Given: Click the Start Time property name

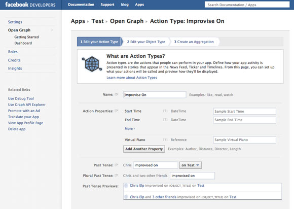Looking at the screenshot, I should click(133, 111).
